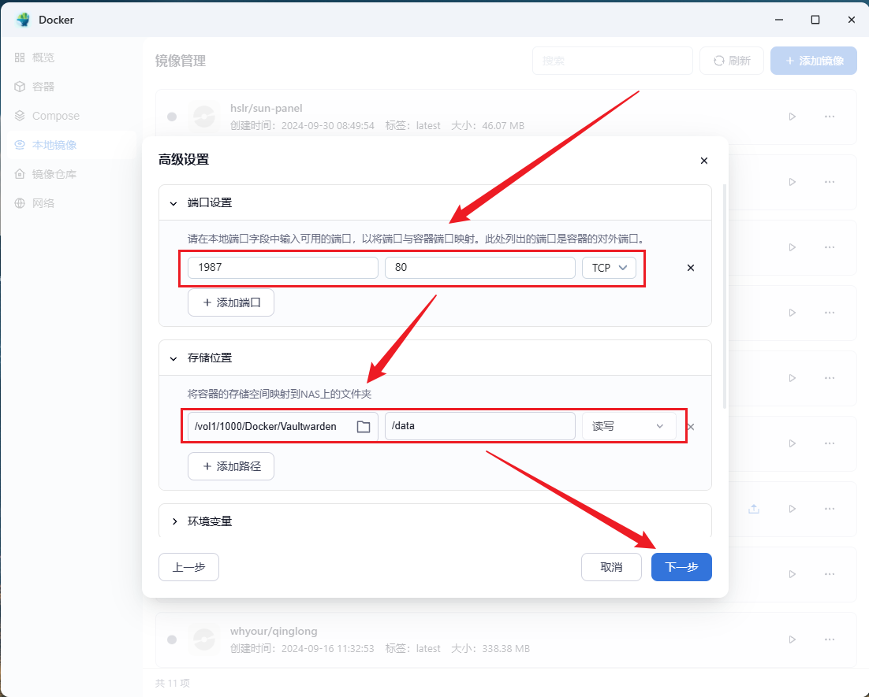Click the 下一步 button
Image resolution: width=869 pixels, height=697 pixels.
point(681,567)
